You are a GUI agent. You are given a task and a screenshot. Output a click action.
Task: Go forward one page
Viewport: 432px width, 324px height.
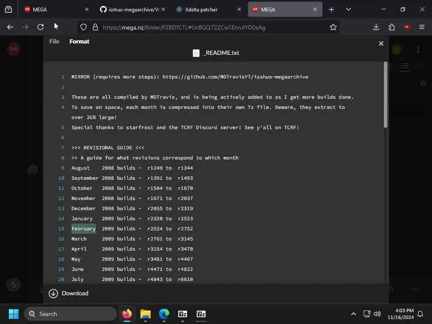pos(25,27)
